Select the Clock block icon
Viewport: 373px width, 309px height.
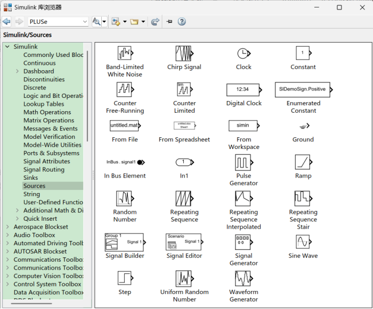point(244,53)
